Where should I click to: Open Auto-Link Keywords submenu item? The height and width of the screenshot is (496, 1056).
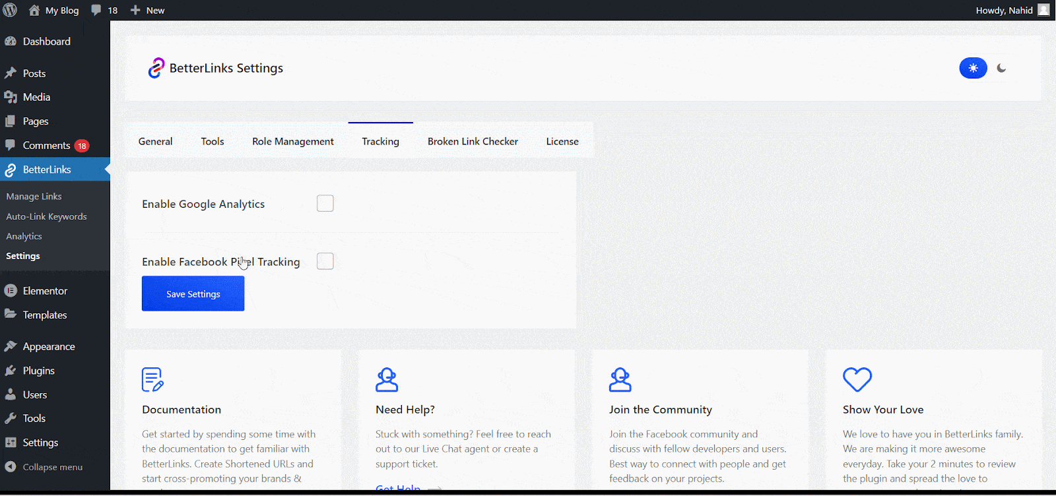click(46, 216)
